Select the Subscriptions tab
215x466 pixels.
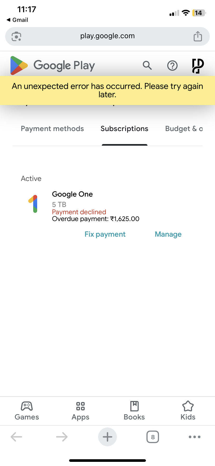click(x=124, y=129)
